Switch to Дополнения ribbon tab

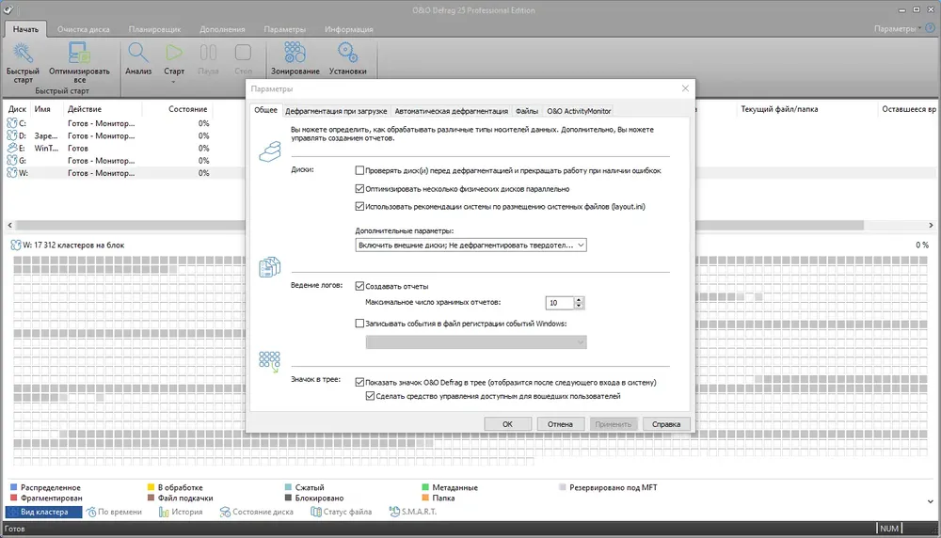222,29
